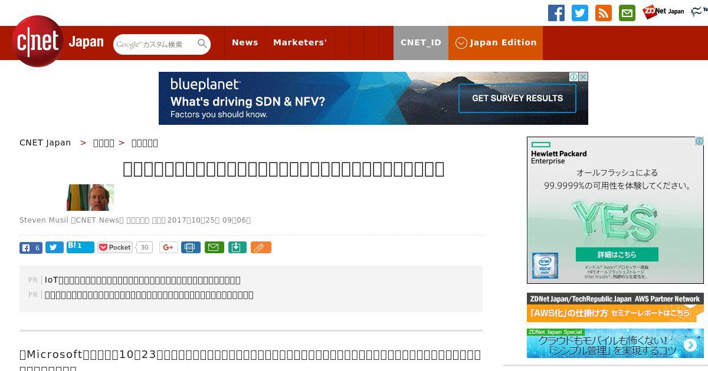Open the News menu
The width and height of the screenshot is (708, 371).
point(245,42)
